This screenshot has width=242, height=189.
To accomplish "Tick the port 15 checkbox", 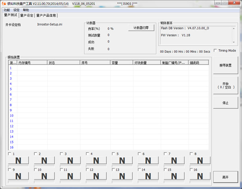I will click(x=165, y=170).
